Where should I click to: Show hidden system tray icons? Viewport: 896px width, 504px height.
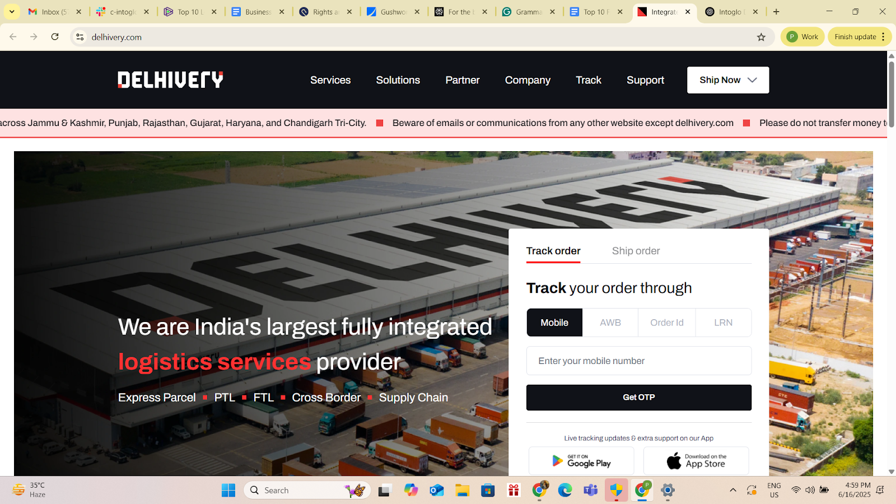tap(733, 491)
